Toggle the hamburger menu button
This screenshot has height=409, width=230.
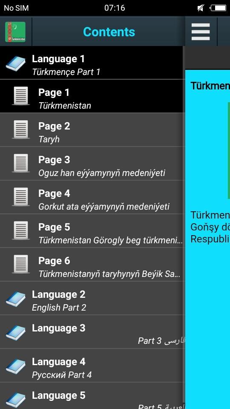click(x=201, y=32)
